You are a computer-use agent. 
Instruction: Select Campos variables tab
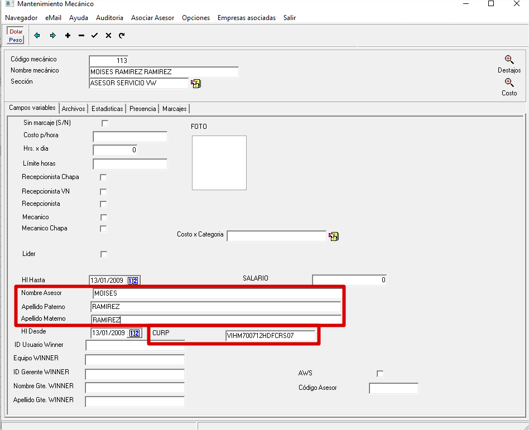pos(32,108)
